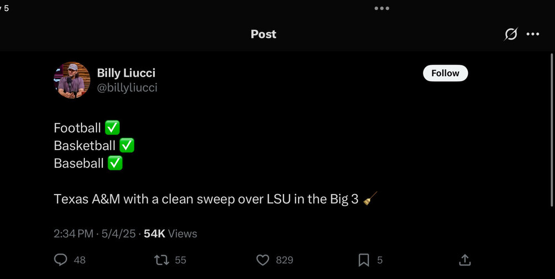This screenshot has width=555, height=279.
Task: Open Billy Liucci's profile picture
Action: point(72,80)
